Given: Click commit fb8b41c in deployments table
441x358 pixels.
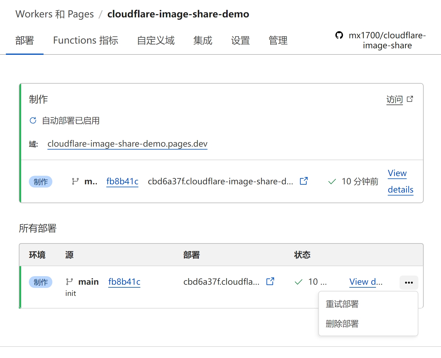Looking at the screenshot, I should click(124, 282).
